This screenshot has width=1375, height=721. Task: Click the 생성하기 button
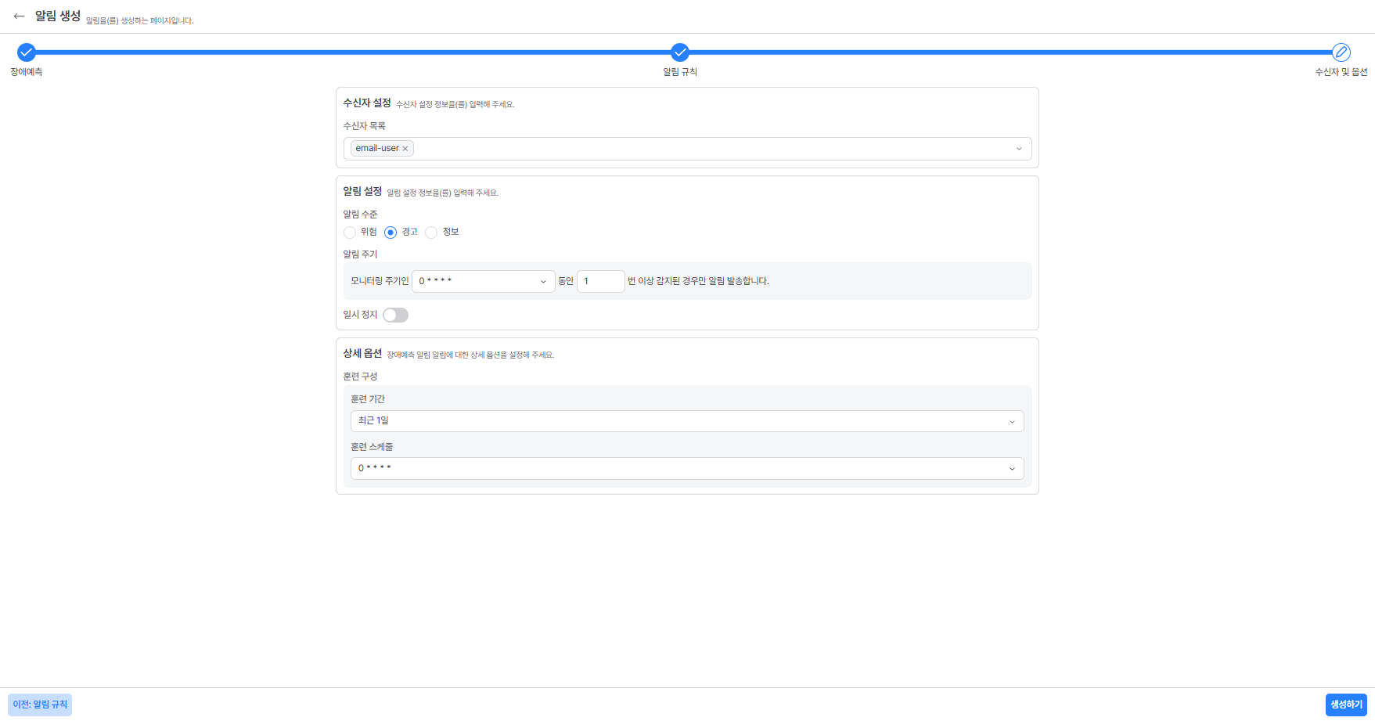coord(1346,705)
